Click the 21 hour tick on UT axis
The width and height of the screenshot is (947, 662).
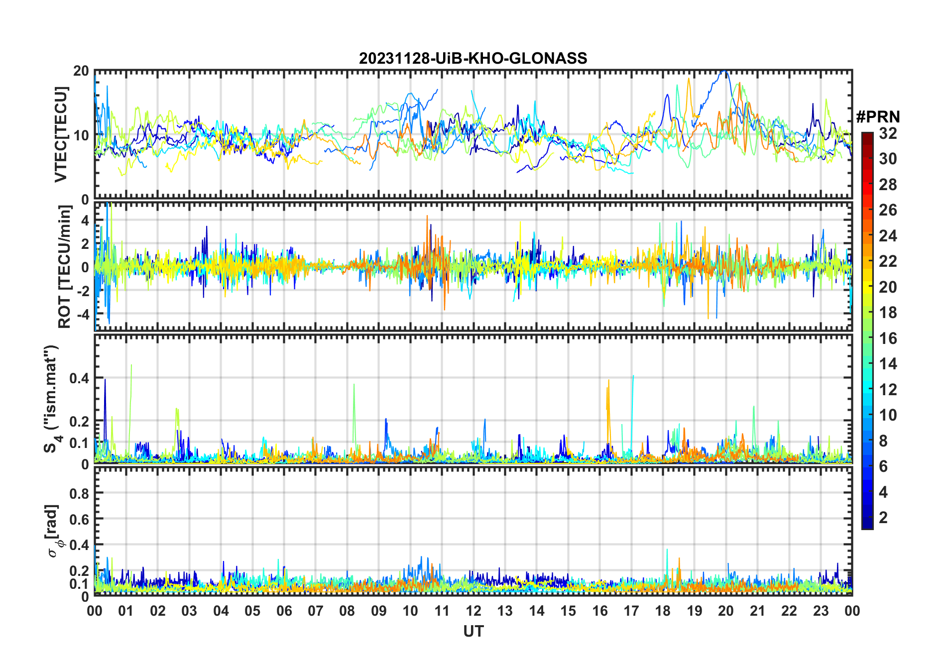(x=758, y=611)
